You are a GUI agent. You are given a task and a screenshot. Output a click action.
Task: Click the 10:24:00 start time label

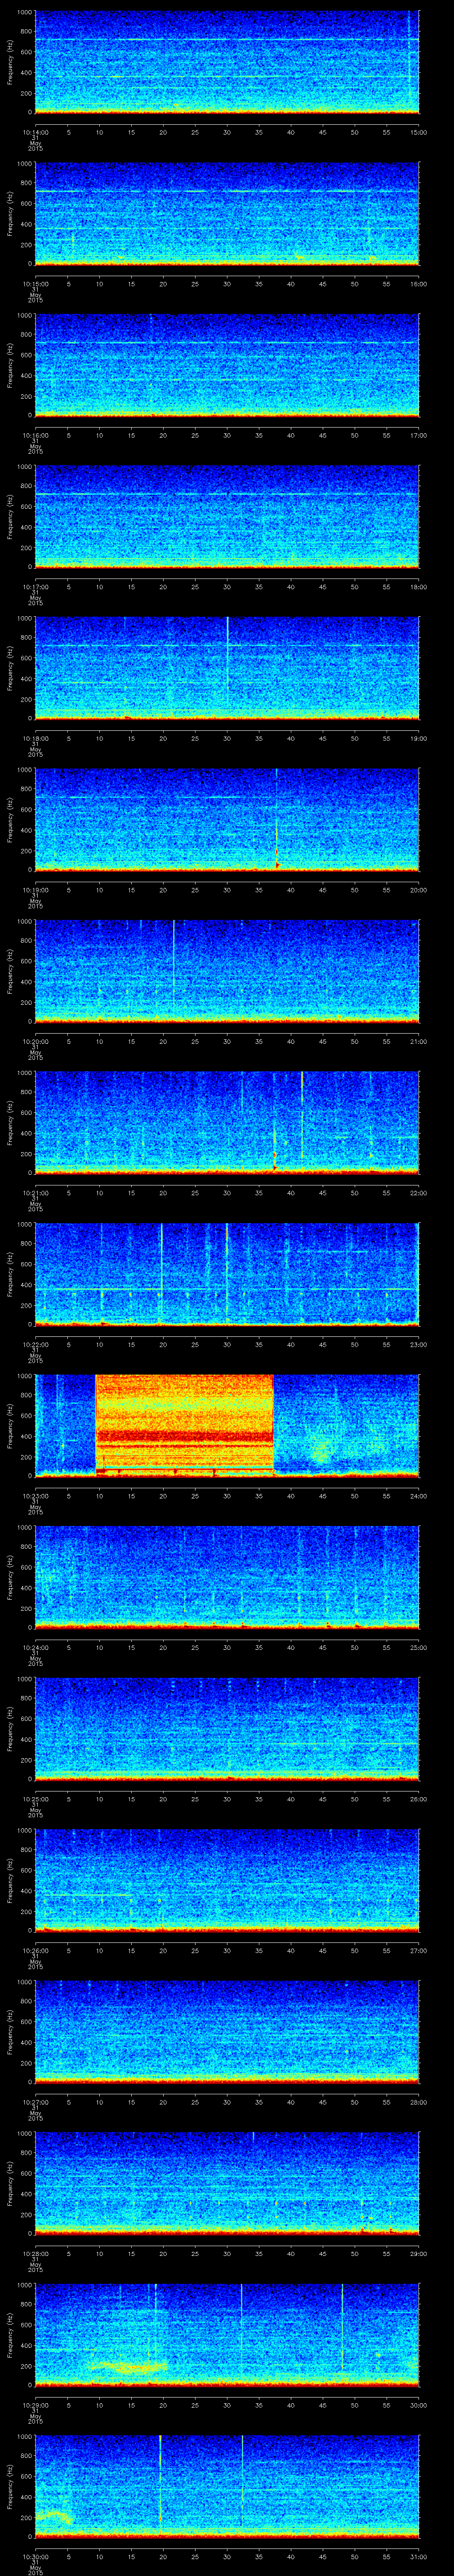[35, 1648]
